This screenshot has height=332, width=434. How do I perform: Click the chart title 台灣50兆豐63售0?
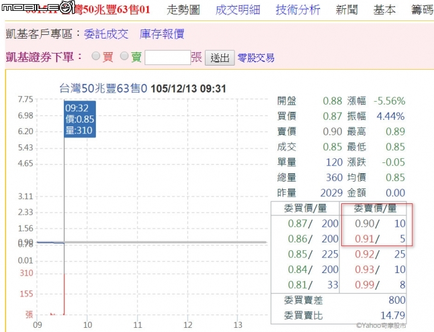[x=103, y=88]
